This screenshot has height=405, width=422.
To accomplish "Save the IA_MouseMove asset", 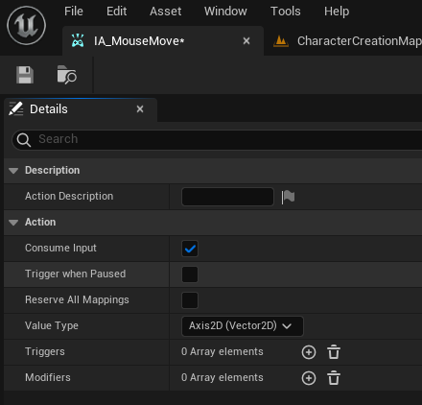I will (x=25, y=75).
